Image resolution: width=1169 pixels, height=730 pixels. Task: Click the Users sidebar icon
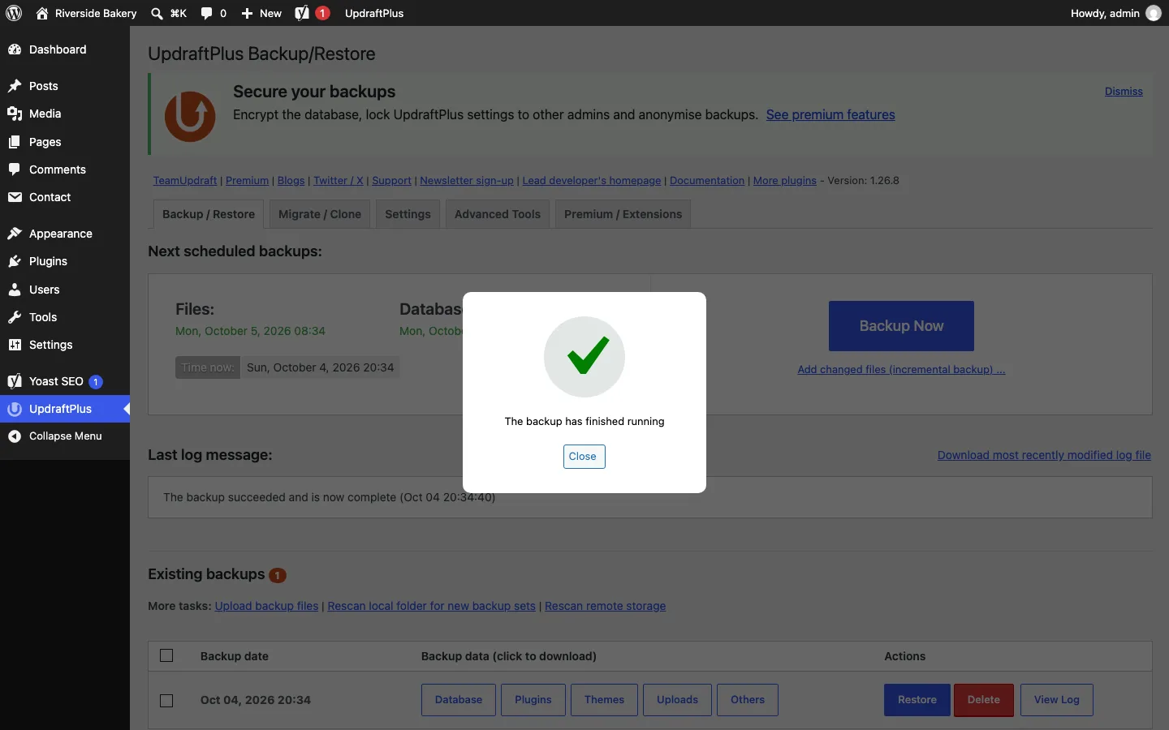15,290
